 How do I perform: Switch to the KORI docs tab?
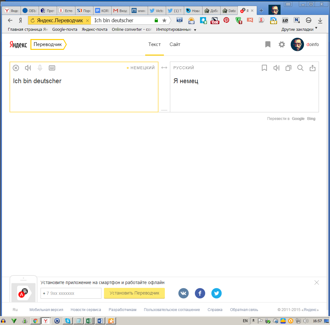[x=102, y=10]
